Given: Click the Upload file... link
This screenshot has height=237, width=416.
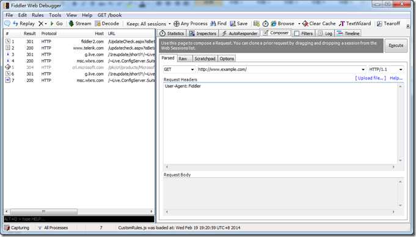Looking at the screenshot, I should (x=370, y=78).
